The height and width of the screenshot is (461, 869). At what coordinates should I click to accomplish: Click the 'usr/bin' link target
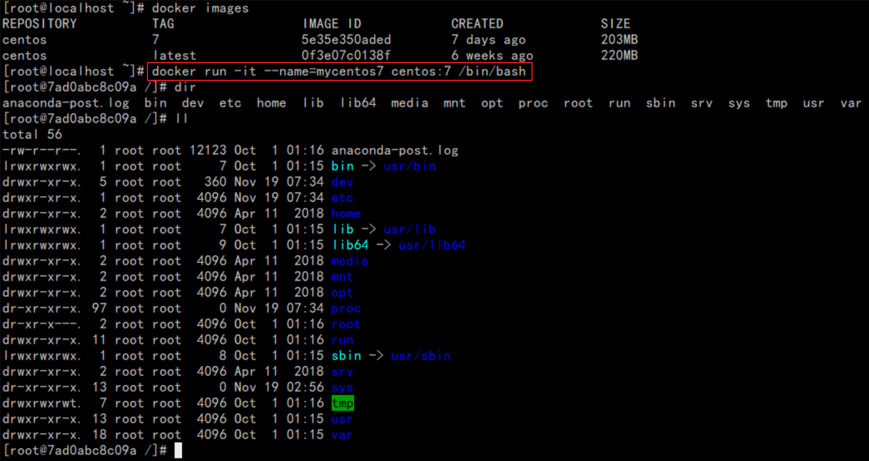(410, 166)
